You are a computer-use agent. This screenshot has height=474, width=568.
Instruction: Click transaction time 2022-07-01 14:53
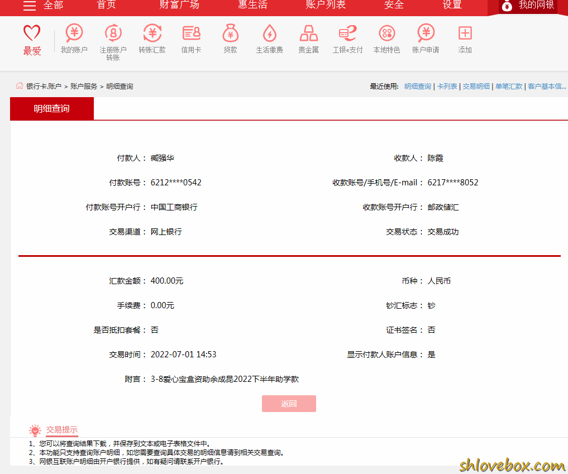183,355
